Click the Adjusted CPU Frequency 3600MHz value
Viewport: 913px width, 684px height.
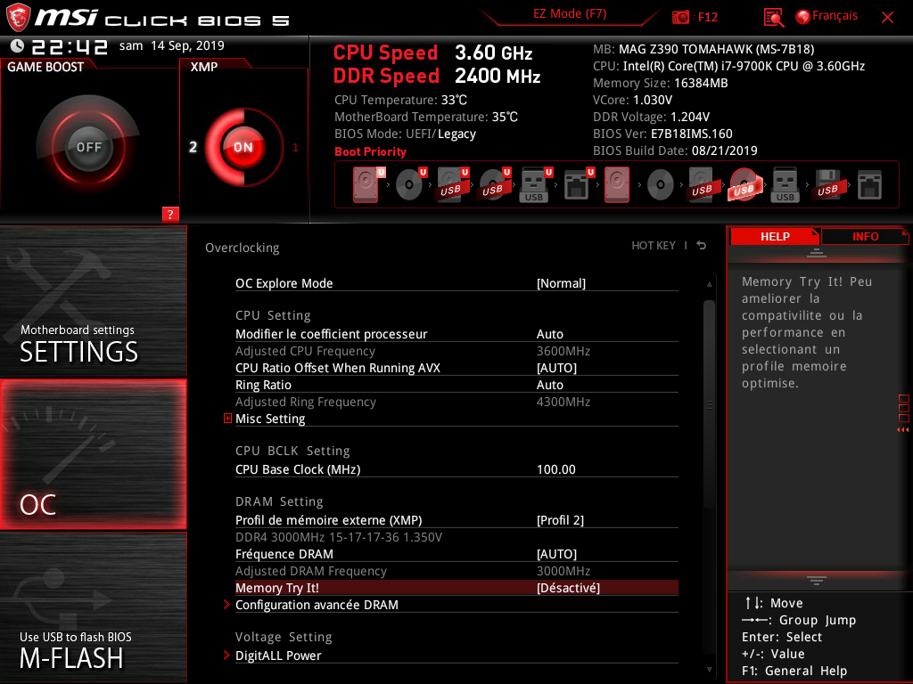[x=563, y=351]
